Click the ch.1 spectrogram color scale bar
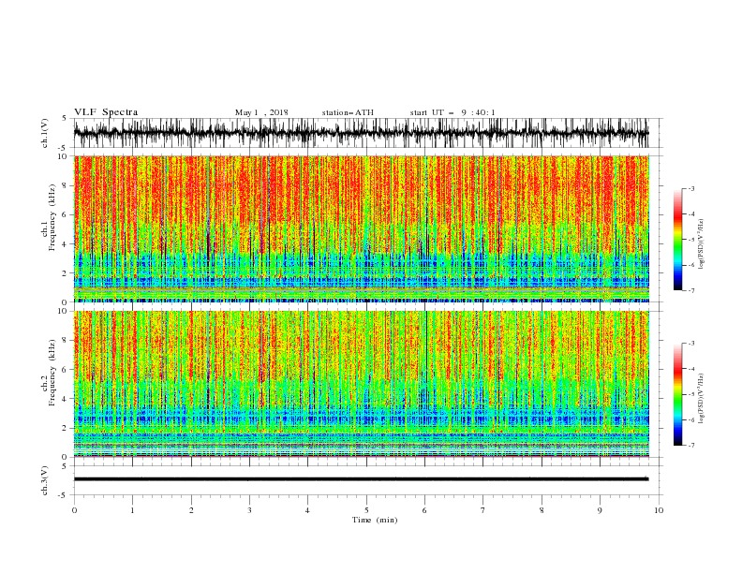 [x=677, y=240]
